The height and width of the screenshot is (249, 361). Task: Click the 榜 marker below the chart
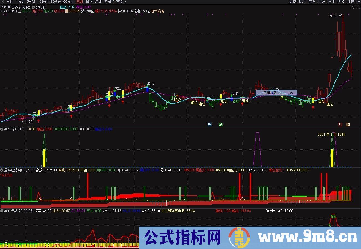click(x=348, y=125)
